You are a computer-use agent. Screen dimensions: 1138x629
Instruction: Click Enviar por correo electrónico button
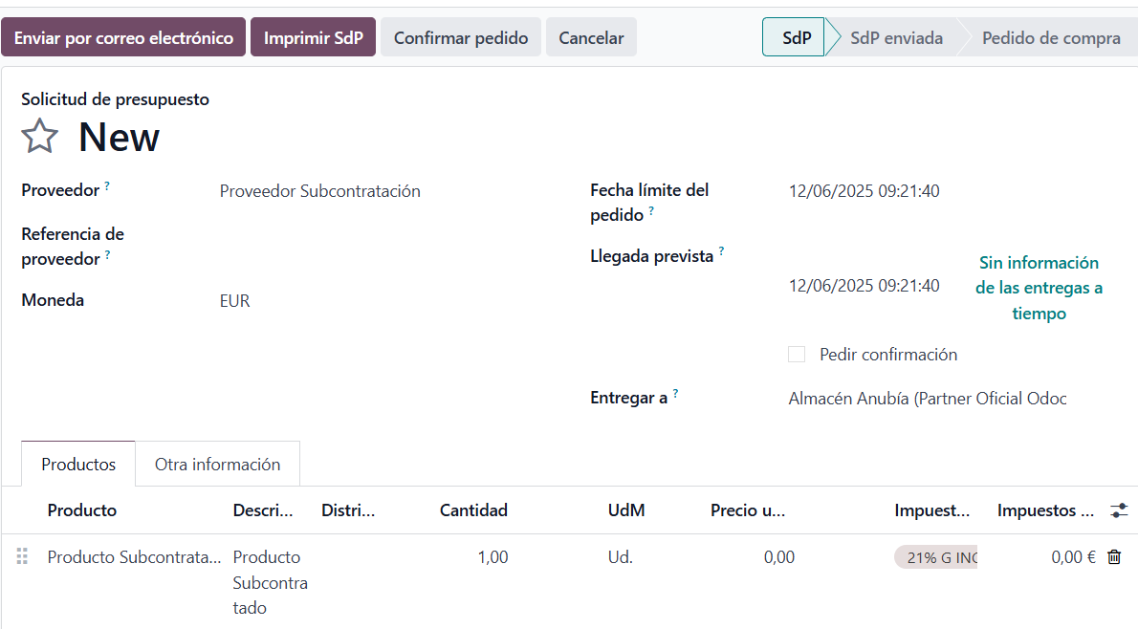coord(123,37)
